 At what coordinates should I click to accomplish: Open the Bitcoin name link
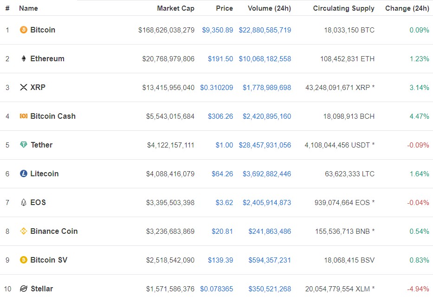[43, 30]
